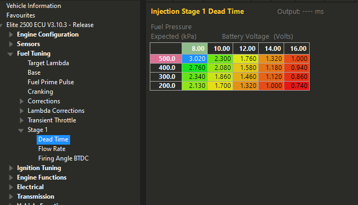Expand the Engine Configuration node
358x205 pixels.
(x=11, y=34)
